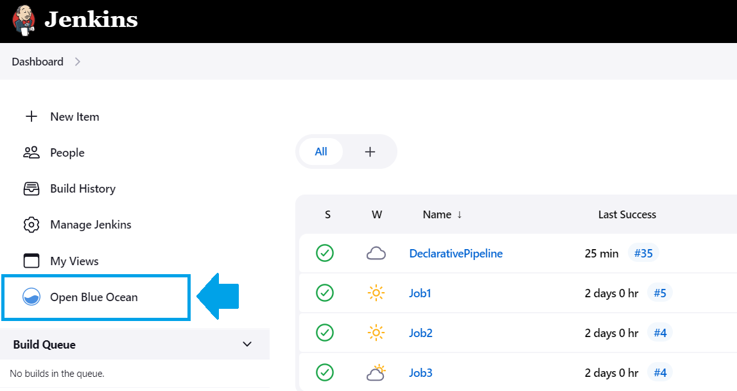
Task: Open Manage Jenkins
Action: coord(91,225)
